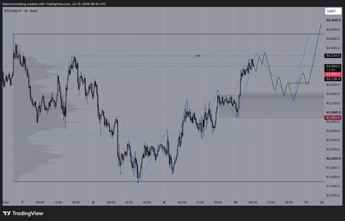The image size is (345, 221).
Task: Click the day 11 label on time axis
Action: coord(306,202)
